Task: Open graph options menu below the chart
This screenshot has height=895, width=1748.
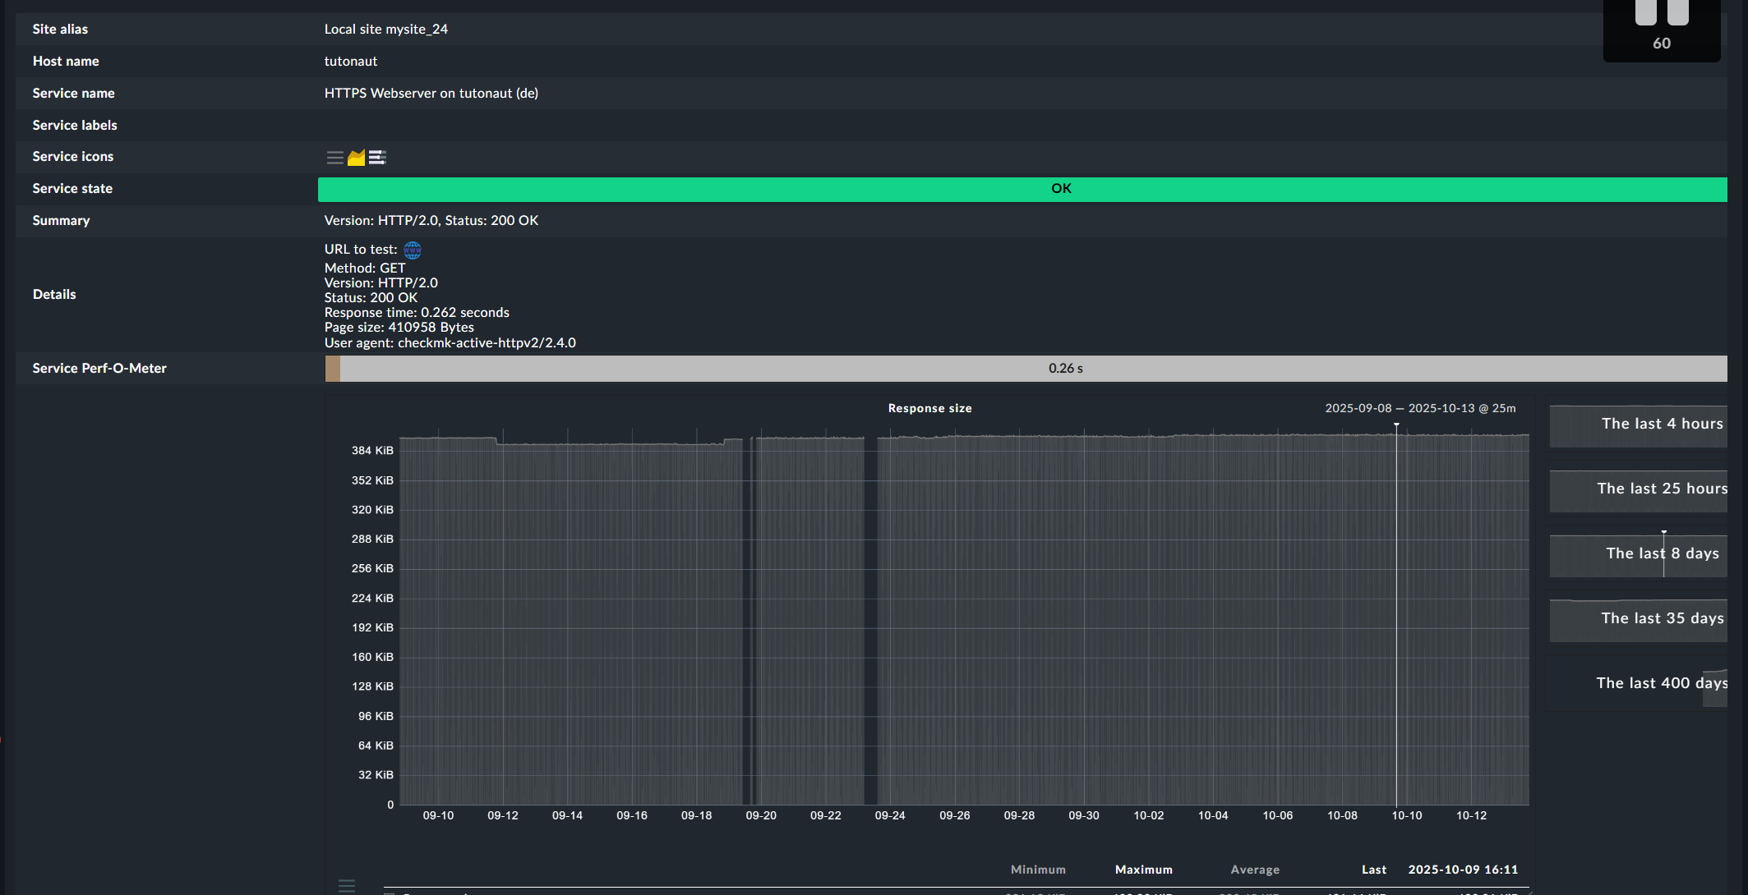Action: point(347,885)
